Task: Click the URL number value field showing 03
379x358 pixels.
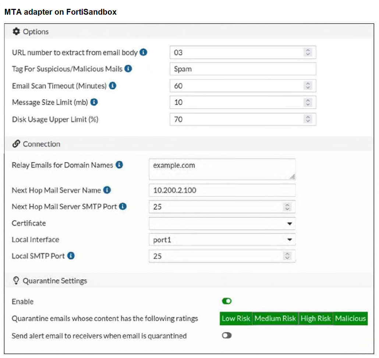Action: 243,52
